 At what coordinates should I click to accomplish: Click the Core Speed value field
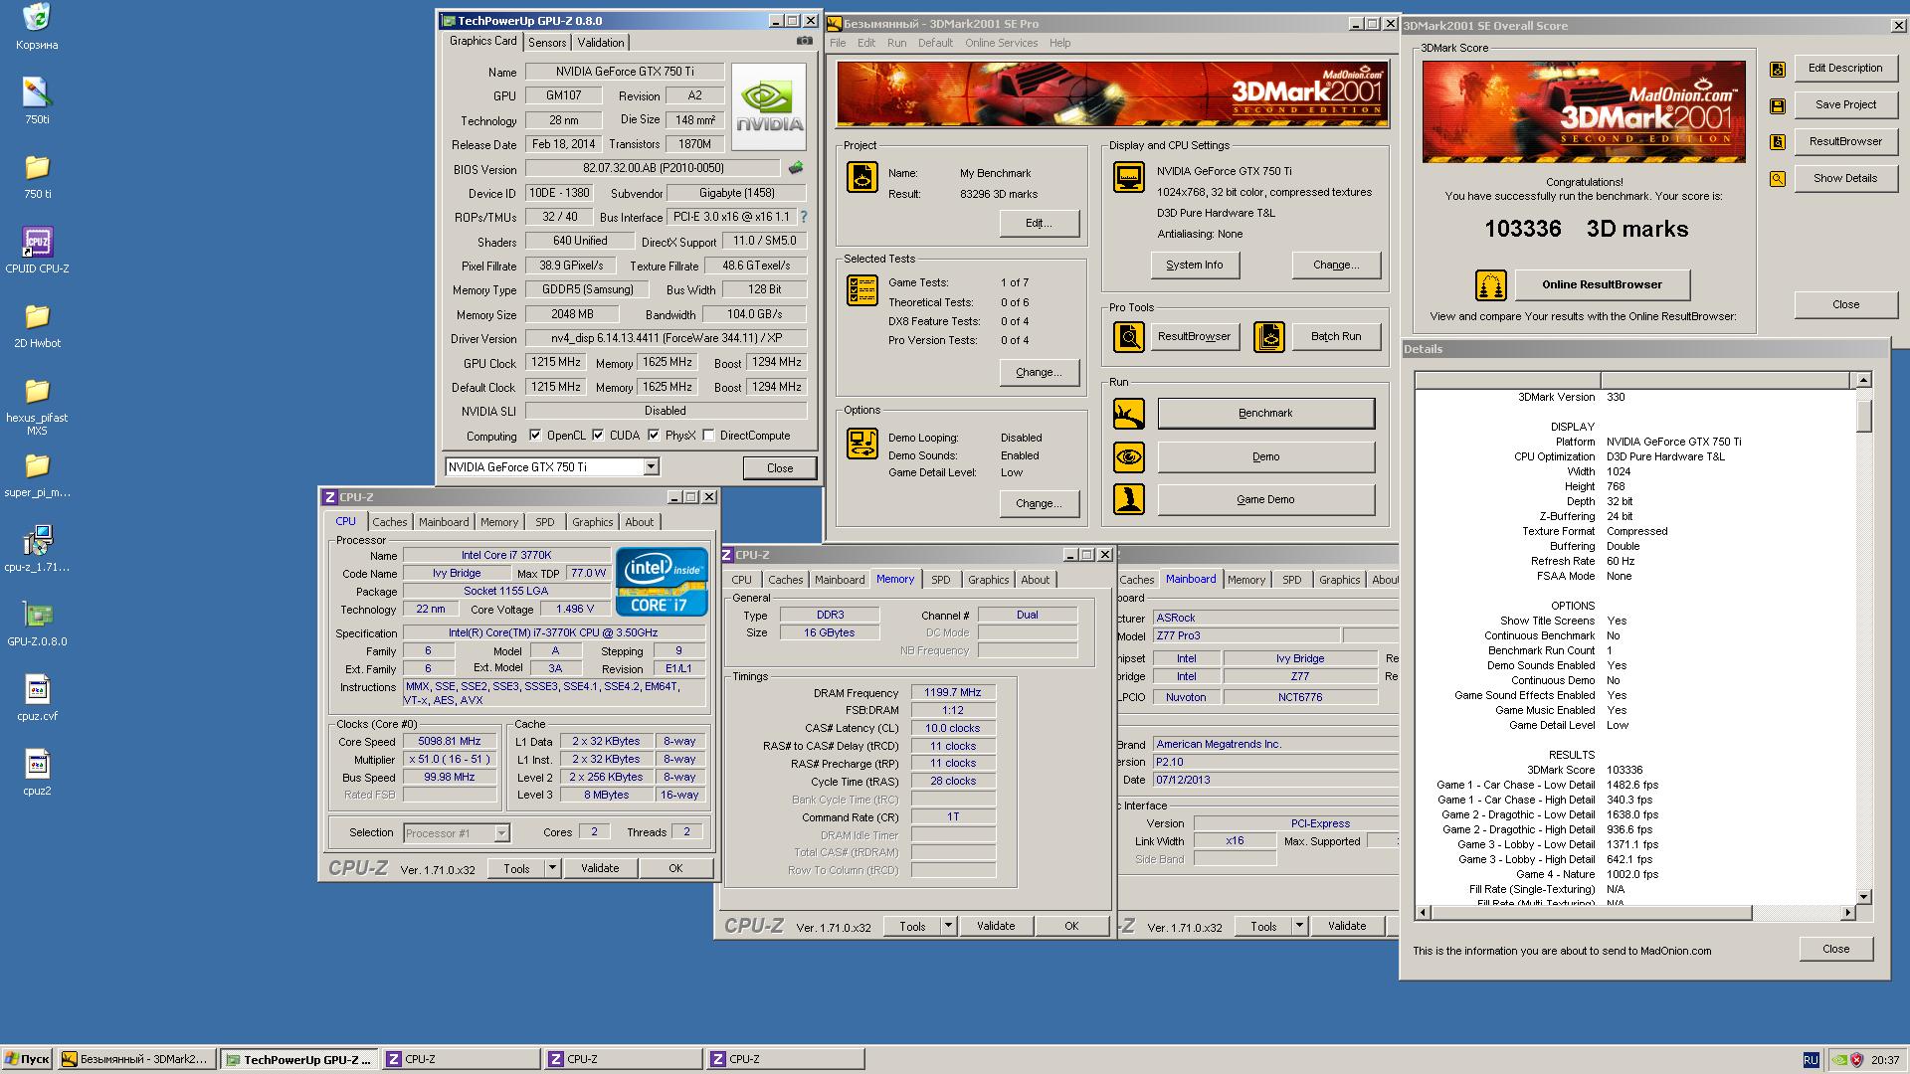(450, 742)
